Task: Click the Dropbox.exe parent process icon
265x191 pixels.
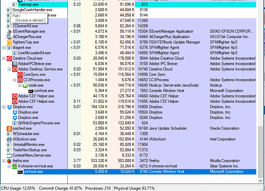Action: click(9, 107)
